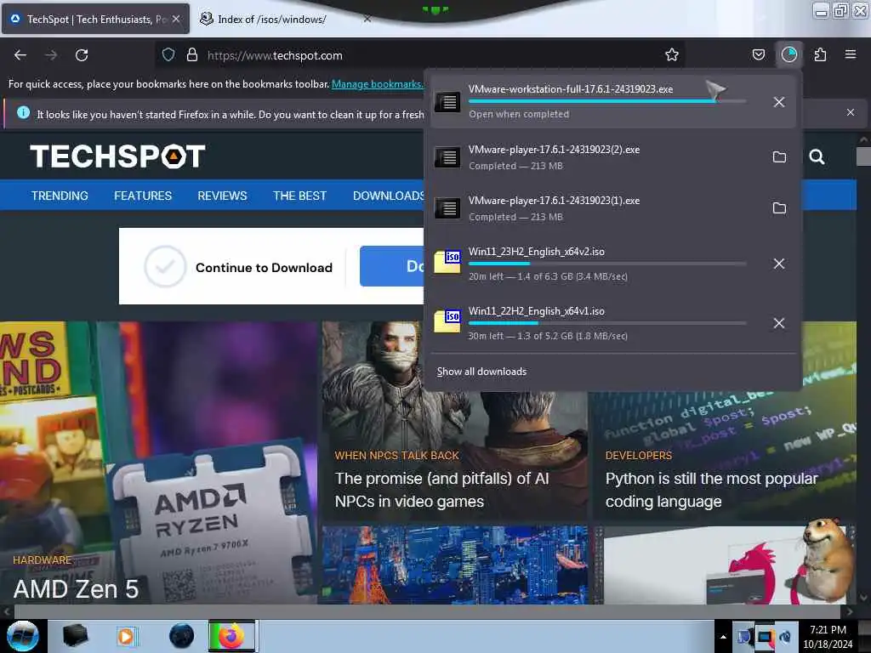Open the AI NPCs in video games article

[x=441, y=490]
